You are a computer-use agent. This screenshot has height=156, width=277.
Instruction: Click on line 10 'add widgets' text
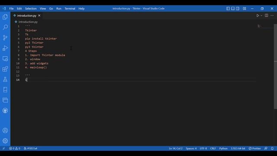39,63
